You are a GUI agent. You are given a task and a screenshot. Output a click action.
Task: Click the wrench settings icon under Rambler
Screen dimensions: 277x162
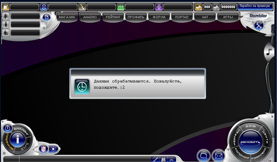point(259,25)
